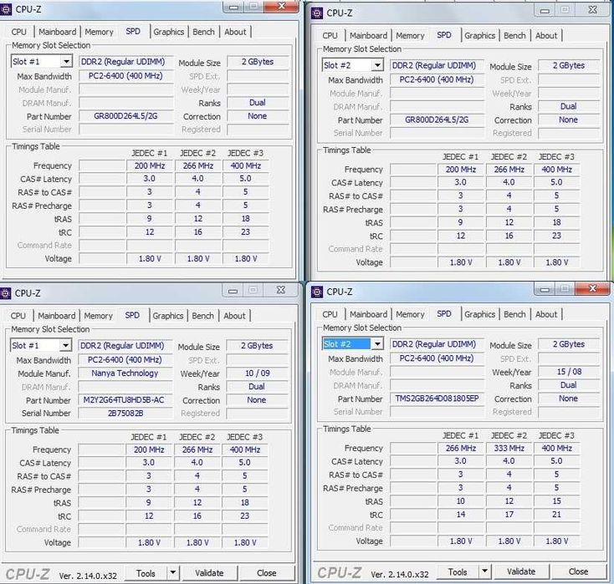The width and height of the screenshot is (614, 584).
Task: Open Memory tab in top-left window
Action: click(x=99, y=32)
